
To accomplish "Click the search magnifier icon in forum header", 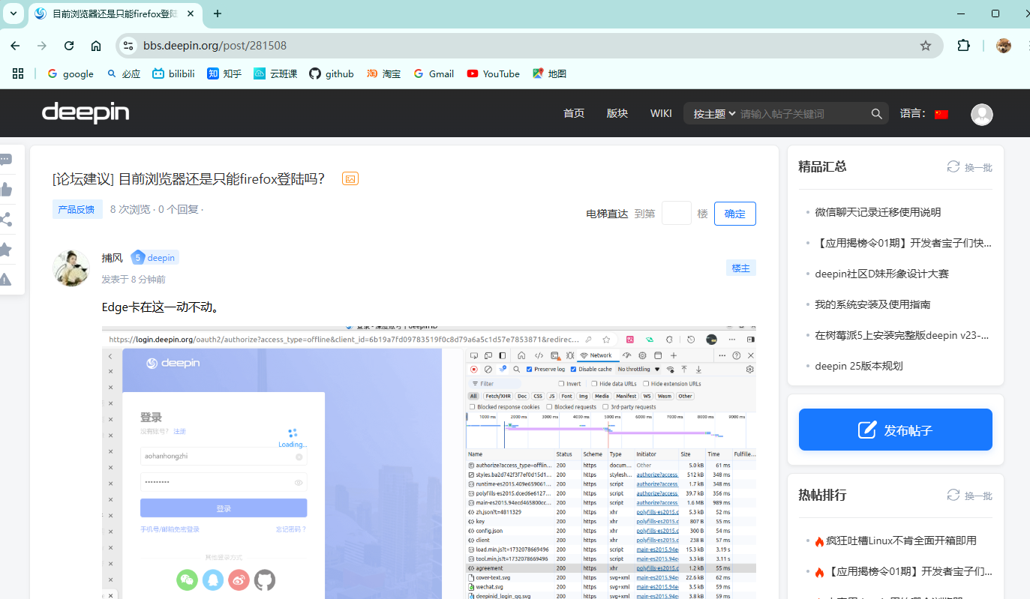I will coord(876,114).
